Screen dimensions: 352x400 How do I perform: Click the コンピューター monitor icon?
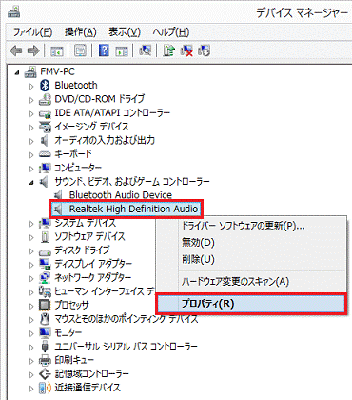(45, 168)
